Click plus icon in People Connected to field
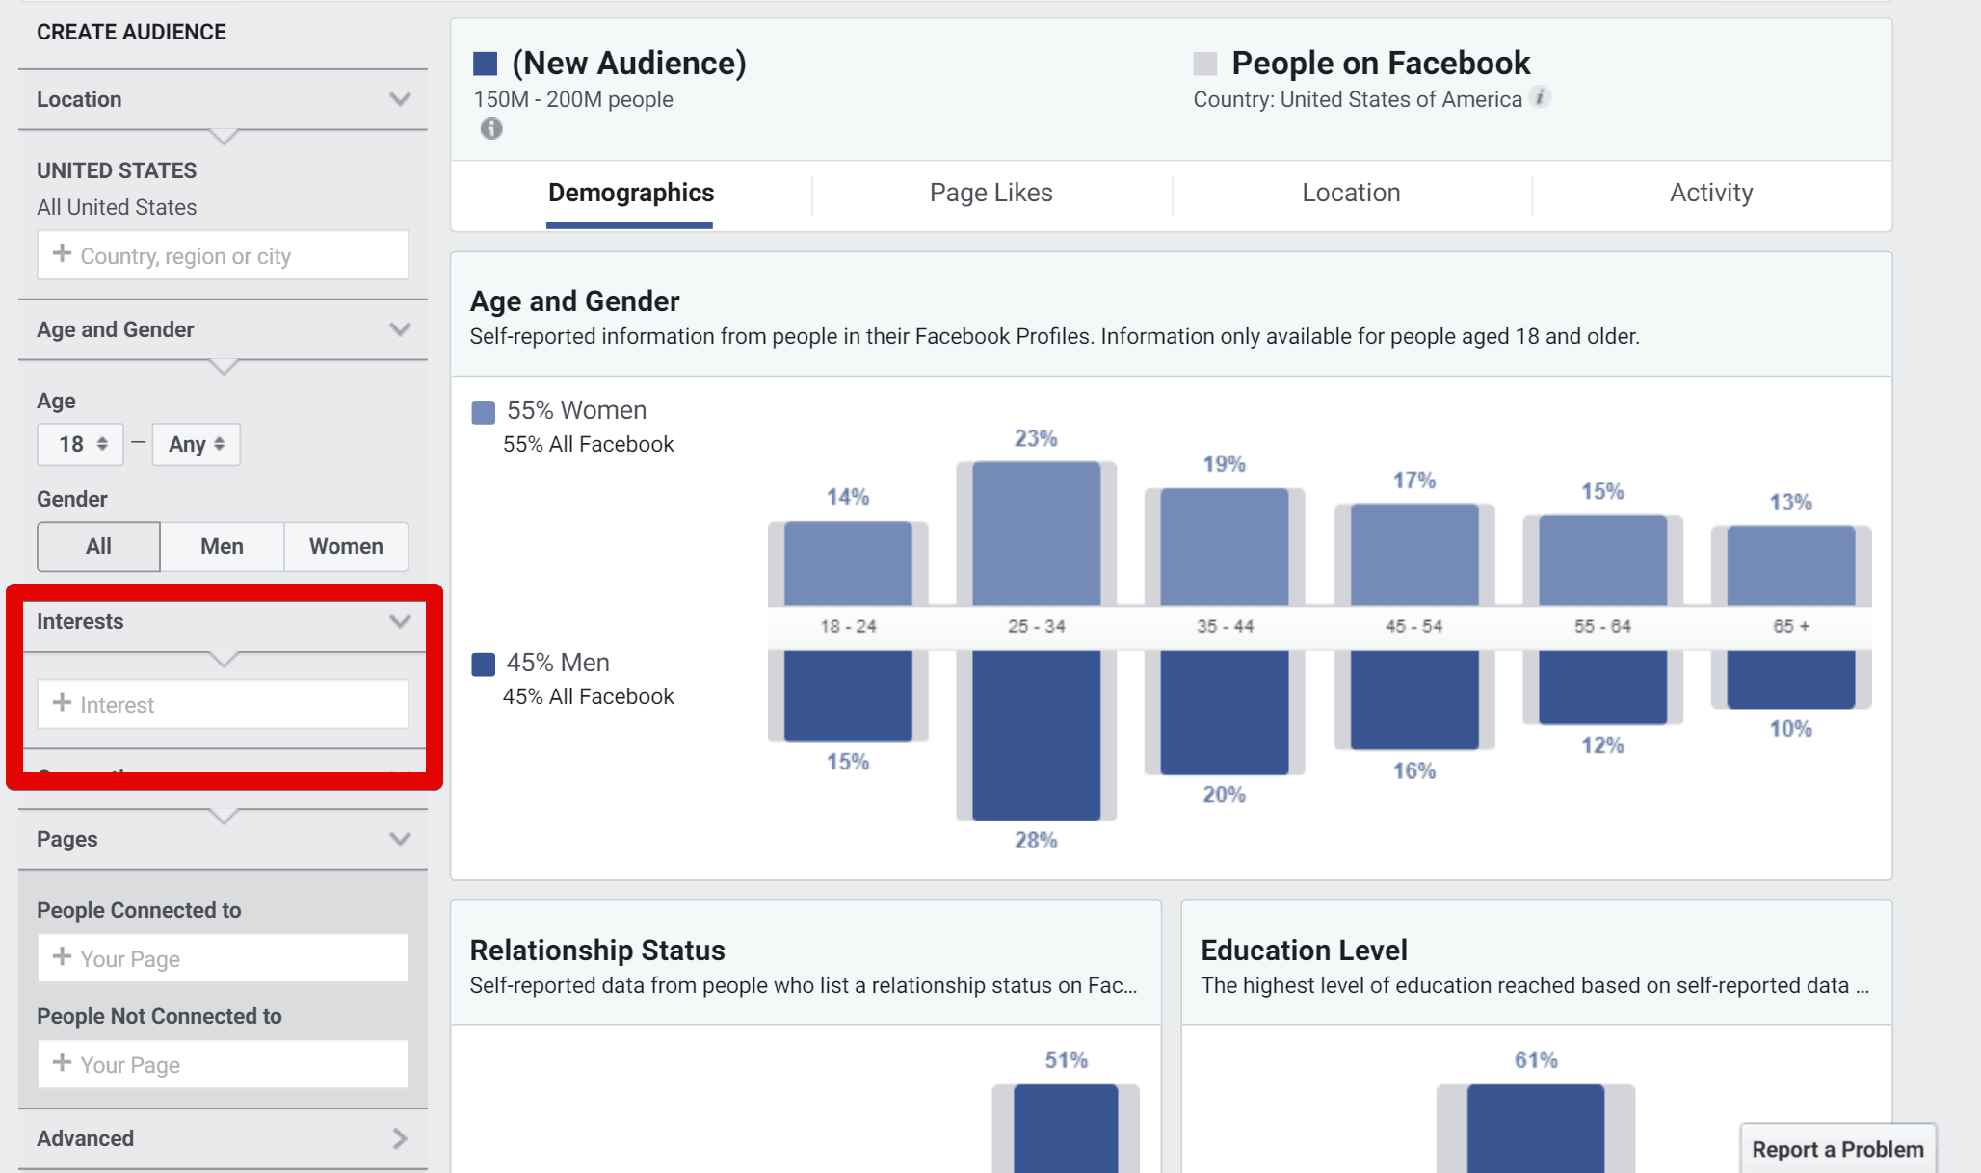Image resolution: width=1981 pixels, height=1173 pixels. click(62, 957)
